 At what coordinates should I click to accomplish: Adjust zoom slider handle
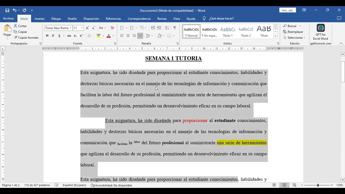318,185
